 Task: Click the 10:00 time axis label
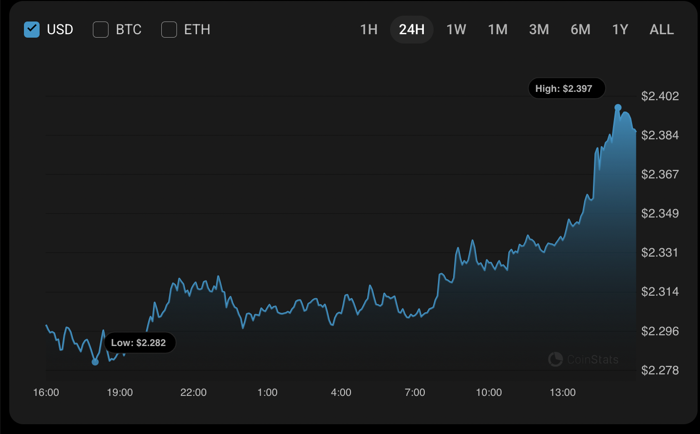(489, 392)
